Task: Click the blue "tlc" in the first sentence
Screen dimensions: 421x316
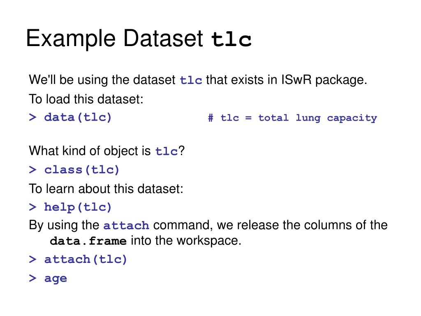Action: (x=191, y=81)
